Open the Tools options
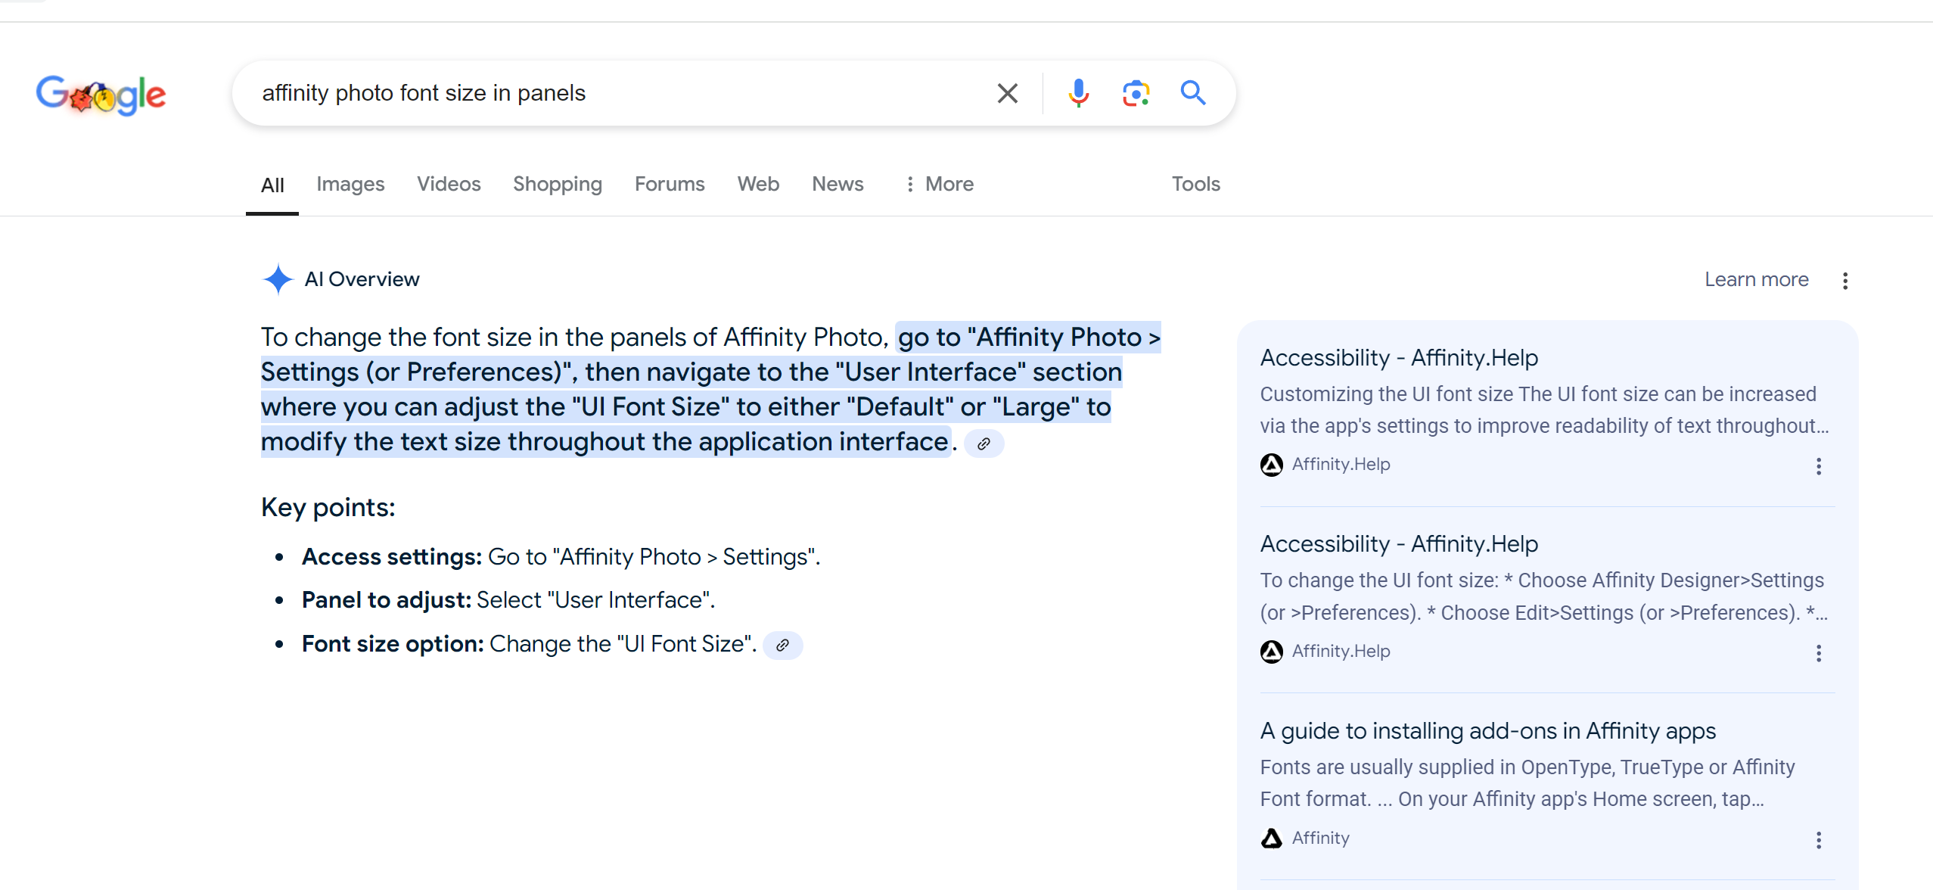The height and width of the screenshot is (890, 1933). [x=1195, y=184]
